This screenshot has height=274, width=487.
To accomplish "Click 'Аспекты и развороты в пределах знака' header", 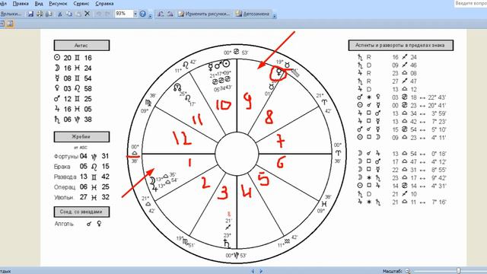I will (x=400, y=46).
